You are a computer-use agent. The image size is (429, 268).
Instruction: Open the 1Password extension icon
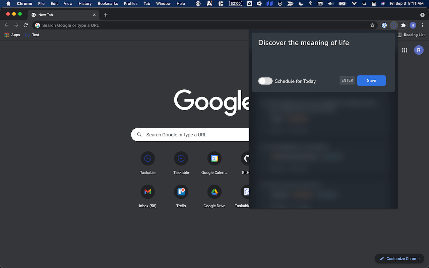[x=384, y=25]
